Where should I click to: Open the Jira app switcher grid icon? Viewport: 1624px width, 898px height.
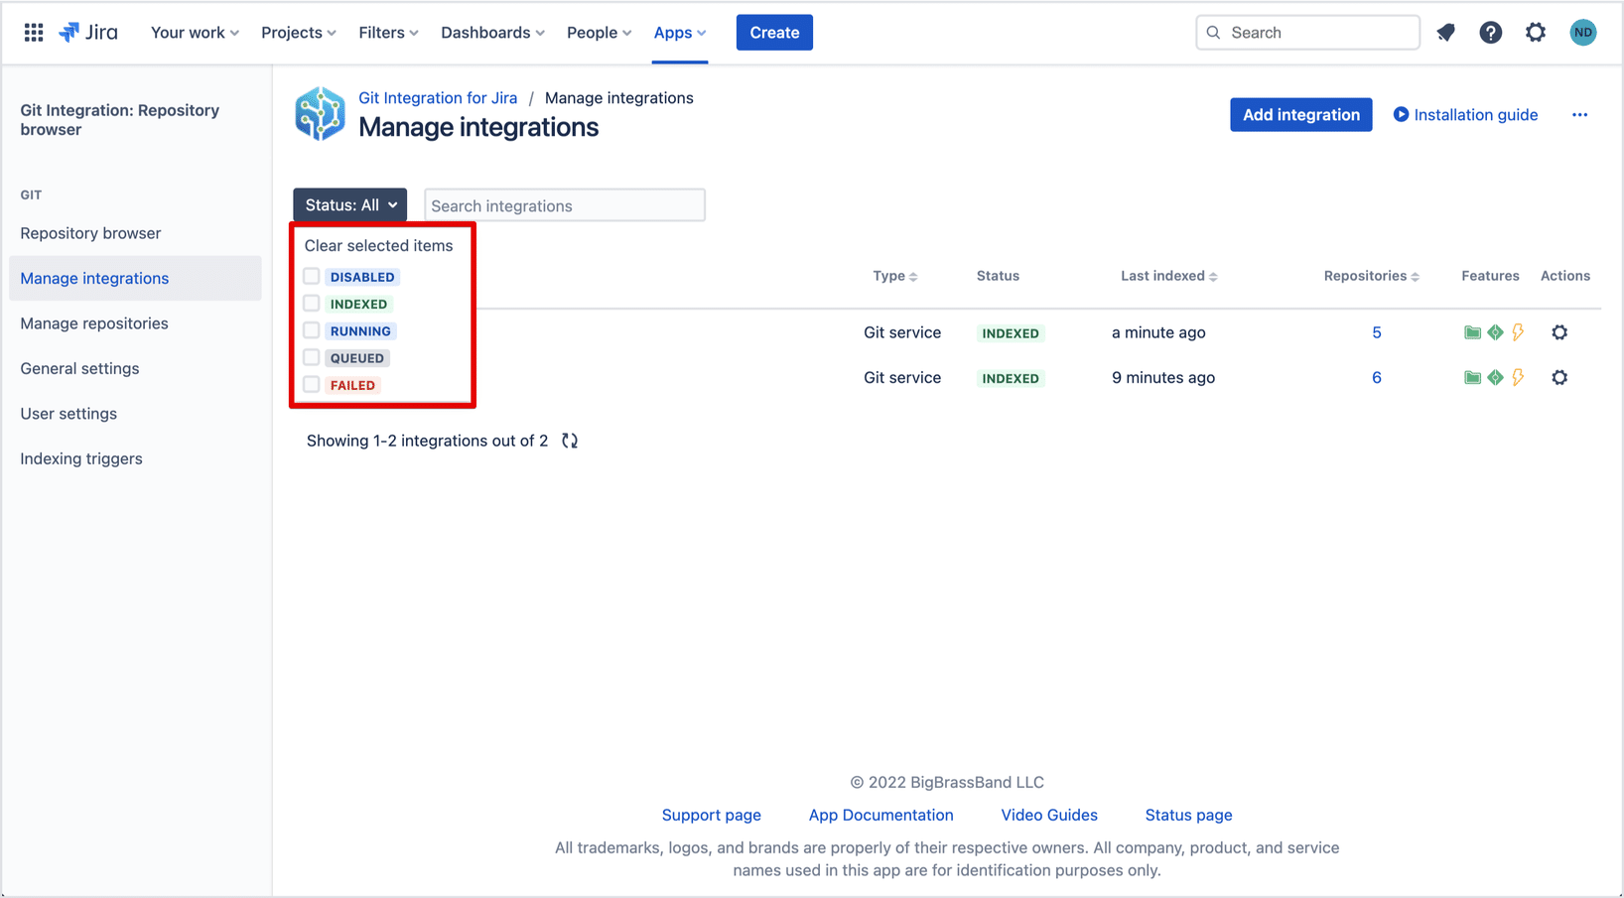(34, 33)
